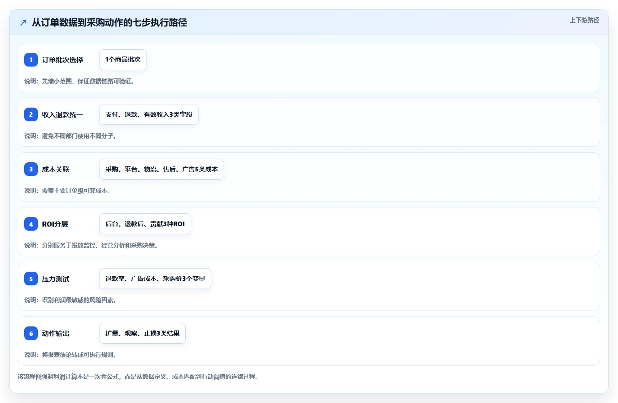
Task: Select the 后台、退款后、贡献3种ROI chip
Action: pyautogui.click(x=145, y=224)
